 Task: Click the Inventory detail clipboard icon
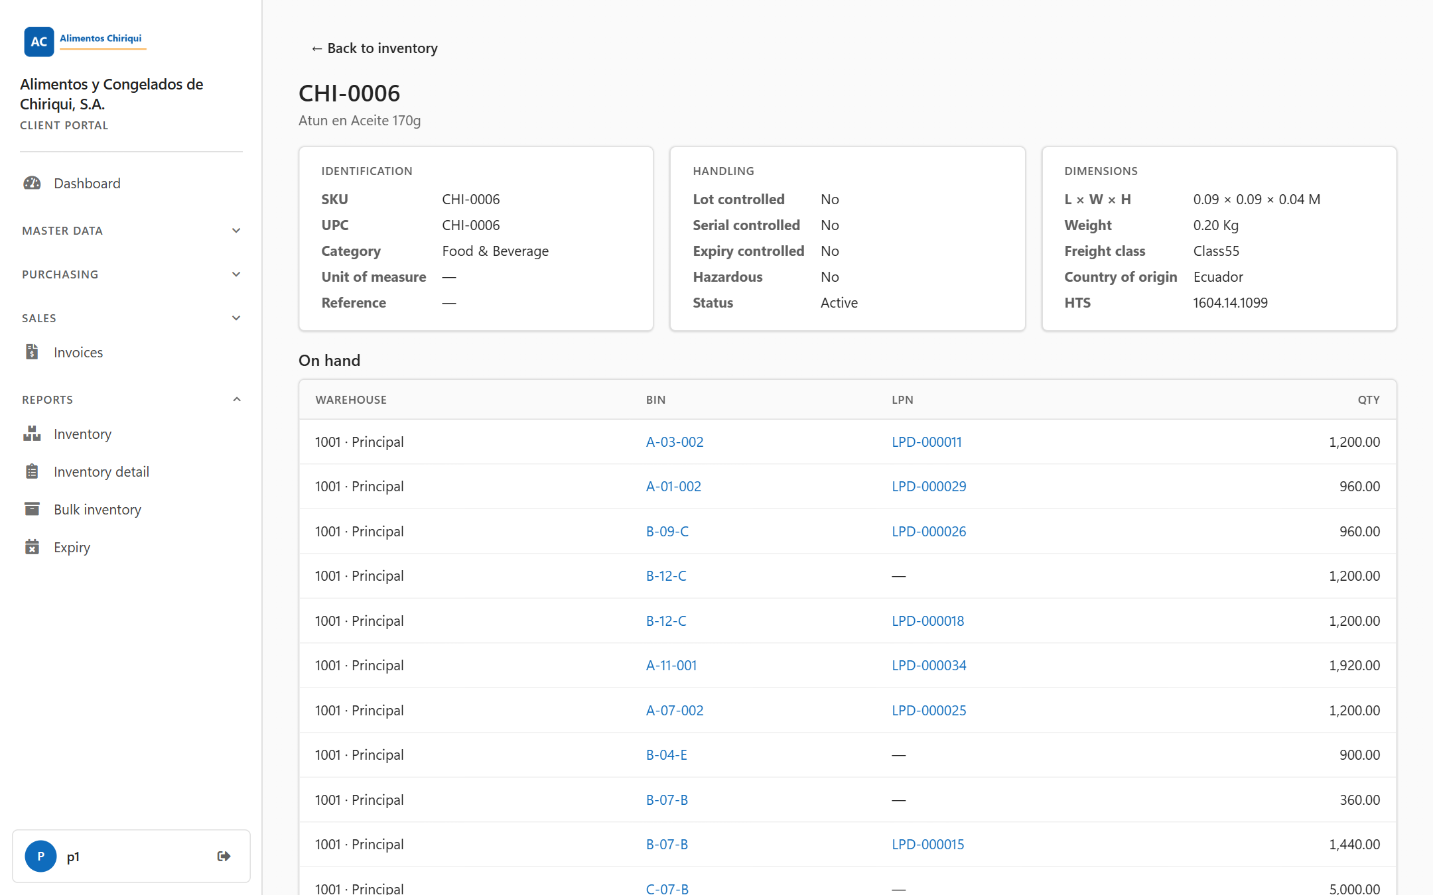pyautogui.click(x=32, y=471)
